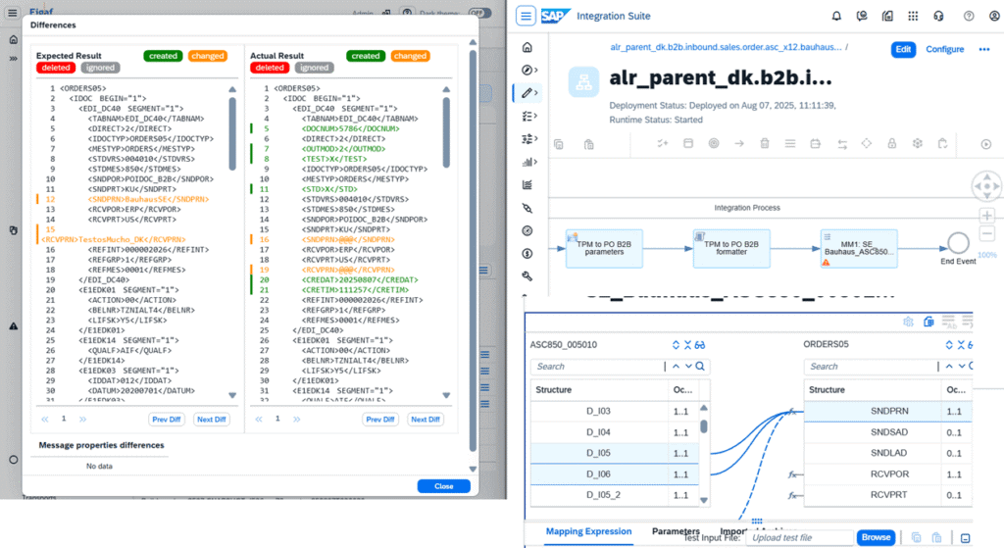Focus the ORDERS05 Search field
Screen dimensions: 1004x548
coord(871,367)
